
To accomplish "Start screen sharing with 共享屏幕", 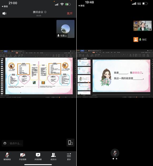I will click(38, 157).
